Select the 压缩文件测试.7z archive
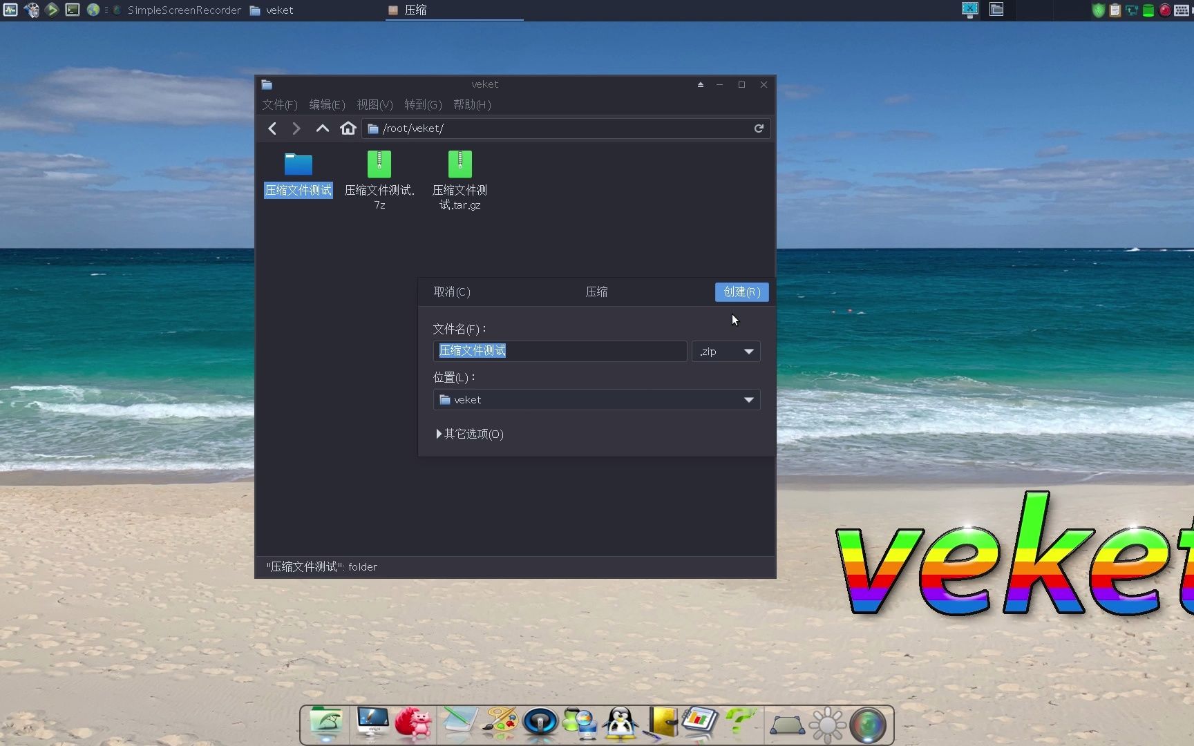The image size is (1194, 746). (379, 164)
